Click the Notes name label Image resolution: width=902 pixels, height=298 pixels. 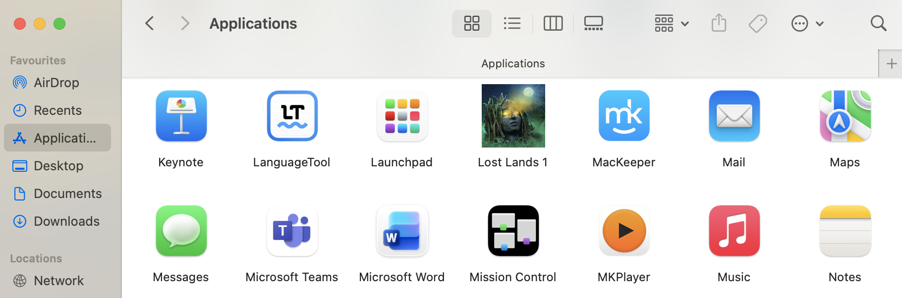pyautogui.click(x=845, y=277)
